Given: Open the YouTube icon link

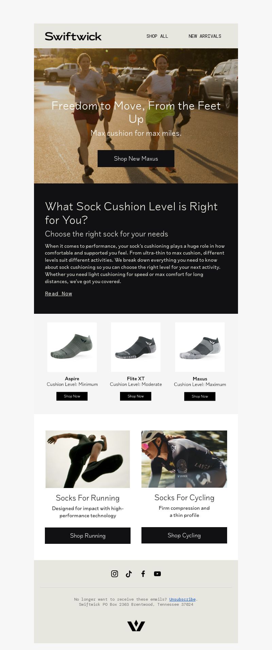Looking at the screenshot, I should click(x=157, y=574).
